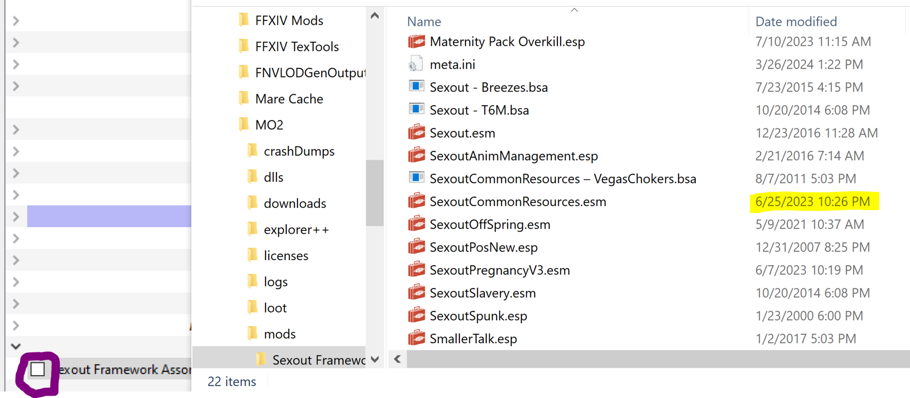Click the file list horizontal scrollbar track

(x=658, y=359)
